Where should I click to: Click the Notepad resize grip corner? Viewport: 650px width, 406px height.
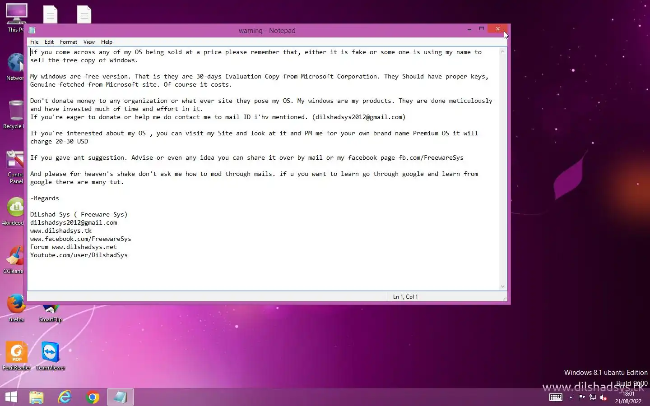tap(505, 299)
